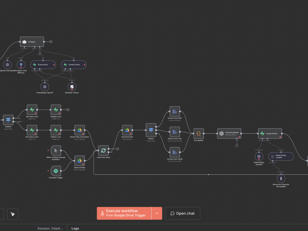Image resolution: width=308 pixels, height=231 pixels.
Task: Open the chat panel
Action: pyautogui.click(x=182, y=213)
